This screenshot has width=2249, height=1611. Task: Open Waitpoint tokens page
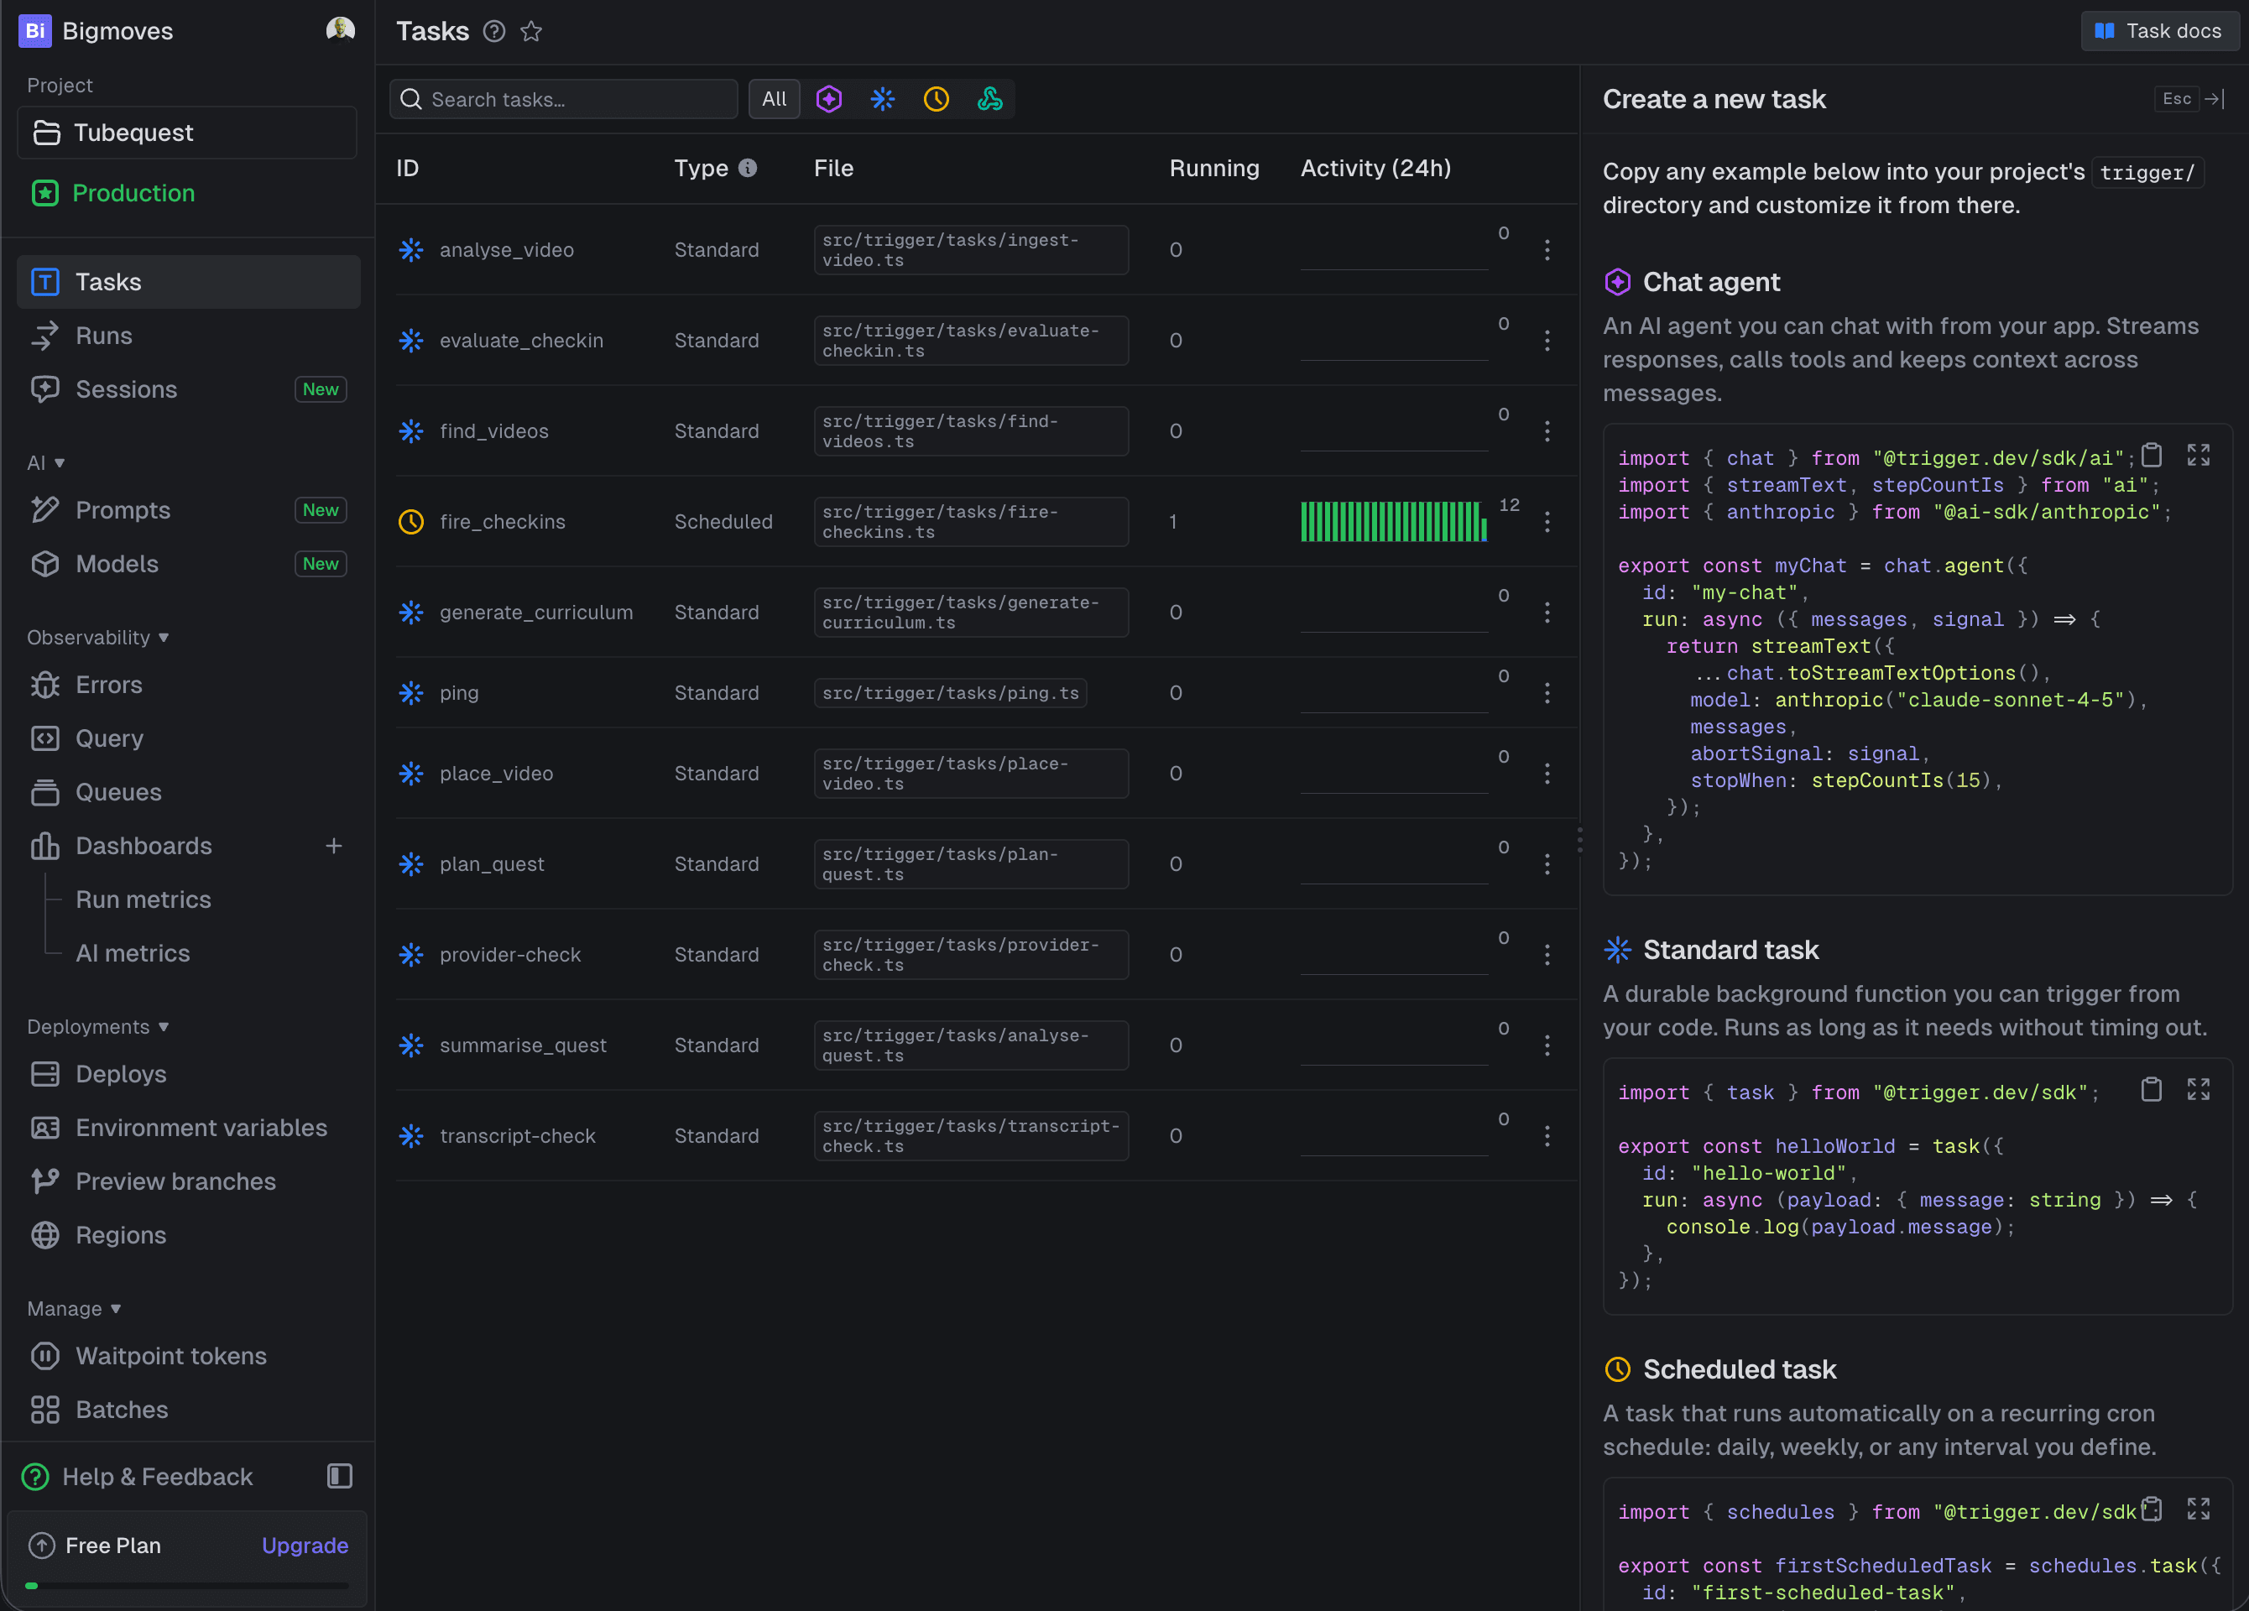tap(189, 1356)
